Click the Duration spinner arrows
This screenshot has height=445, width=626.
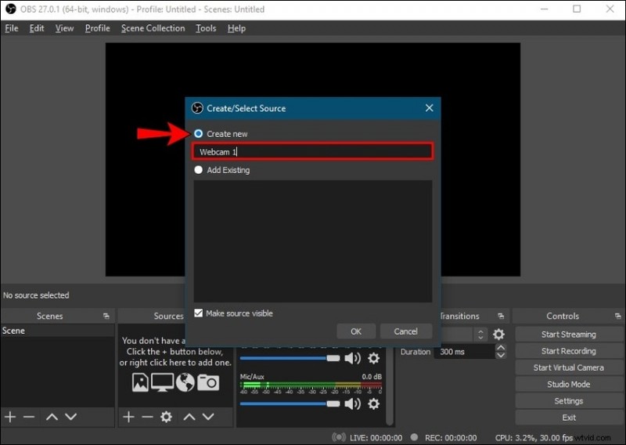coord(500,352)
